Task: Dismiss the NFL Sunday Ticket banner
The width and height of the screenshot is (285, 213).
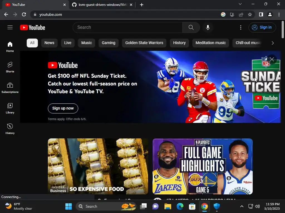Action: tap(272, 59)
